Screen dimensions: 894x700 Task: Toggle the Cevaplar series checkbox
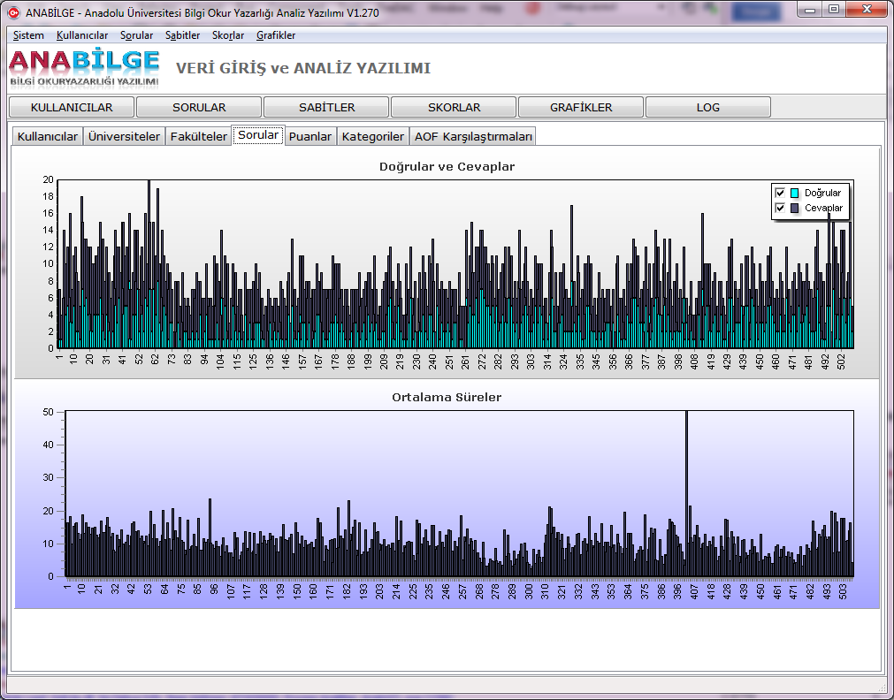(x=780, y=208)
